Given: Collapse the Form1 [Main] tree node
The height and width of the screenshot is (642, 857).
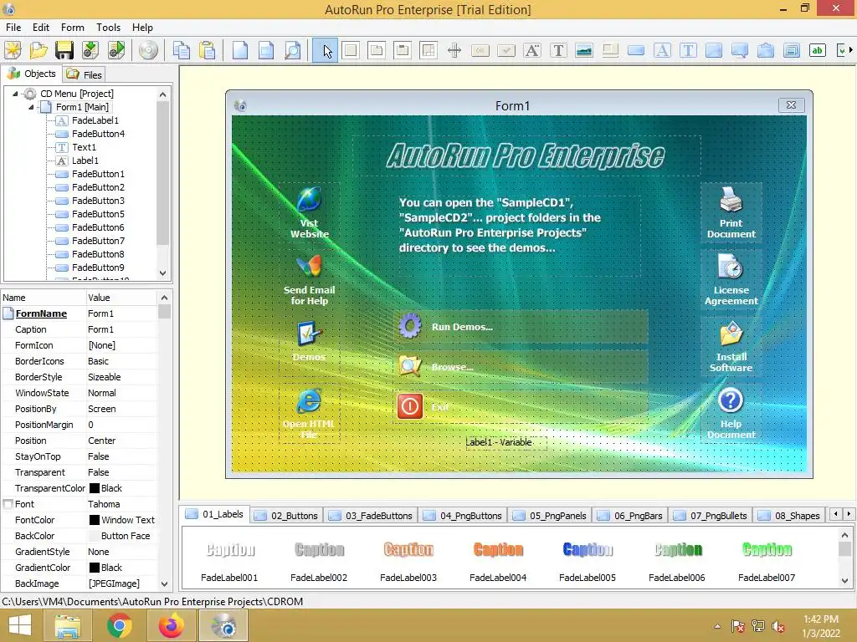Looking at the screenshot, I should tap(31, 107).
